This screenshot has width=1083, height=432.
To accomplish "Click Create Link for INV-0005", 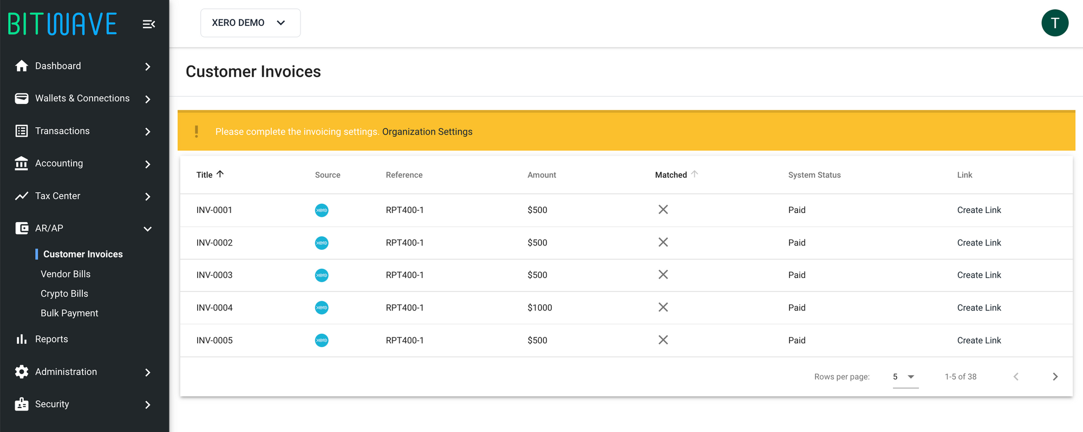I will click(979, 340).
